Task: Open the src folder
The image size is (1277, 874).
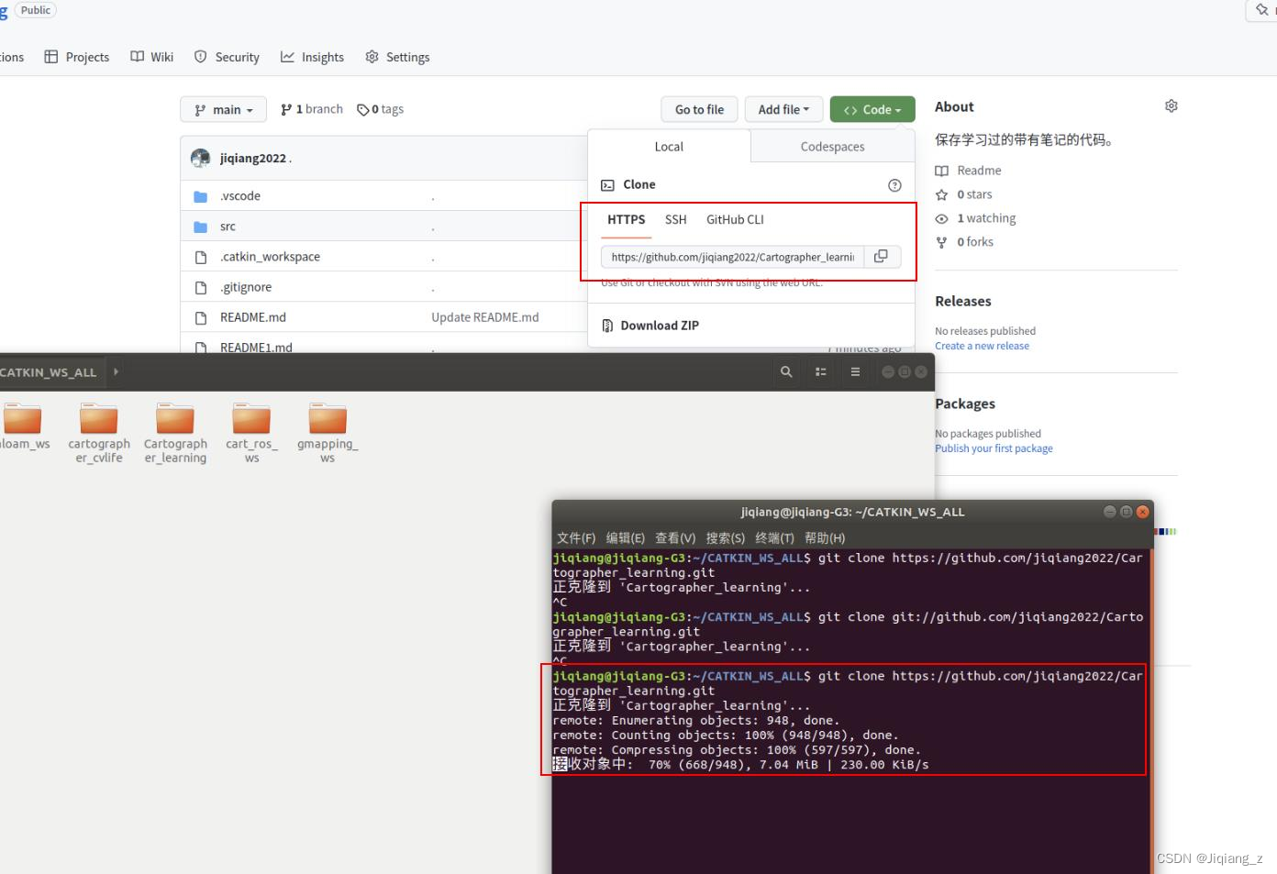Action: [x=228, y=227]
